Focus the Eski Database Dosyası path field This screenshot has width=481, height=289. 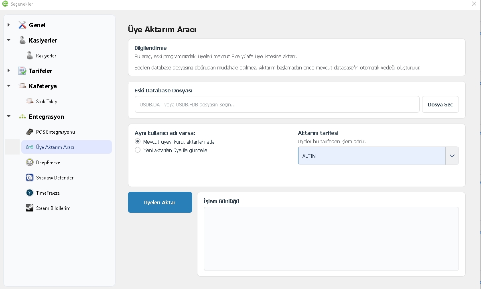277,104
